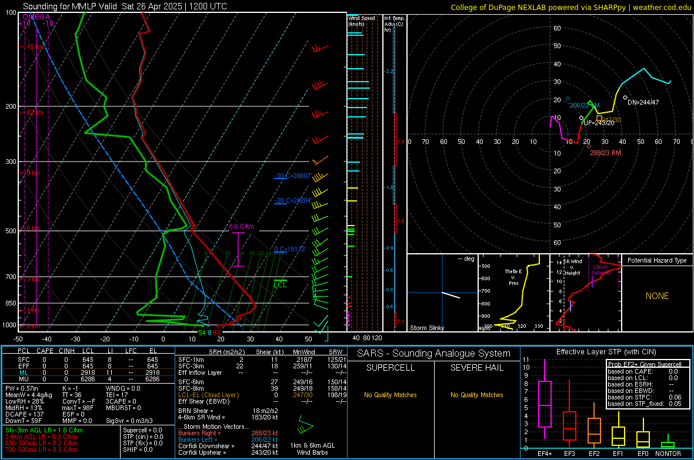Image resolution: width=694 pixels, height=460 pixels.
Task: Click the 'UP=243/20' hodograph label
Action: pyautogui.click(x=599, y=123)
